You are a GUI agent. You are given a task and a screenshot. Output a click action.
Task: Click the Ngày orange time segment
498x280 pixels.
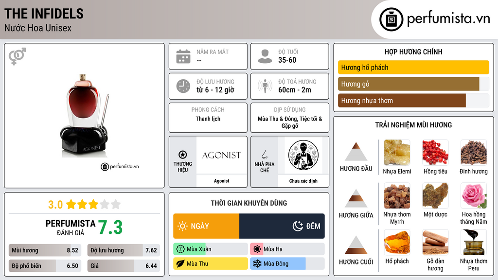click(206, 226)
